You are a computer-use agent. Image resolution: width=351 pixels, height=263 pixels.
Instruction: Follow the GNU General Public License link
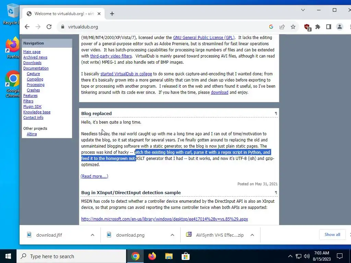204,38
